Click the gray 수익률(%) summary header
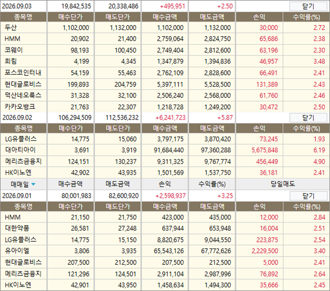Screen dimensions: 330x291 click(212, 184)
